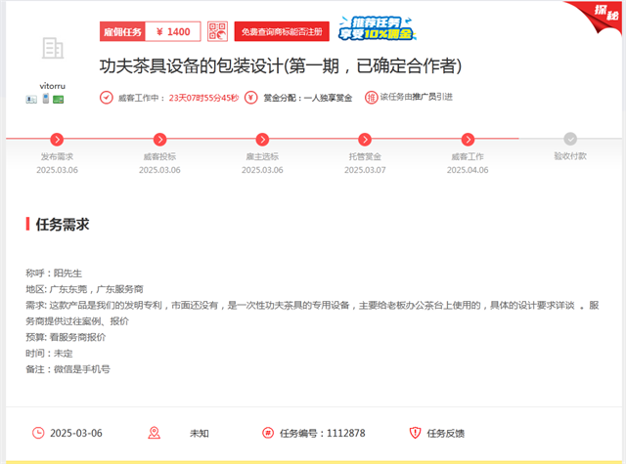Click the 威客工作 timeline step marker
Screen dimensions: 626x464
point(468,140)
